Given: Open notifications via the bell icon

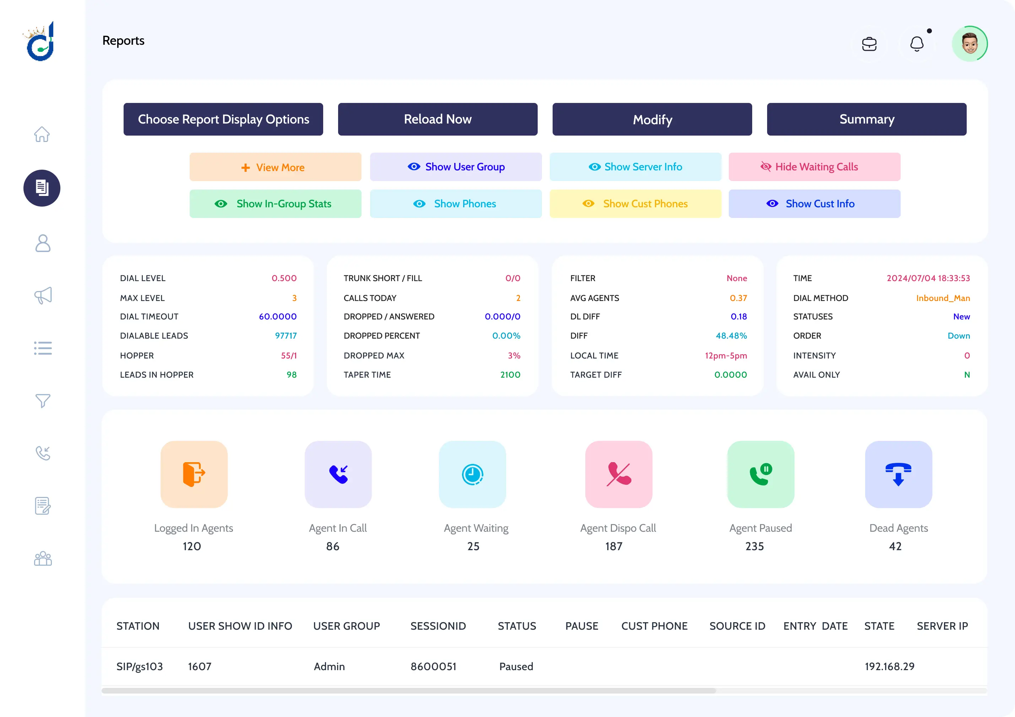Looking at the screenshot, I should click(x=917, y=43).
